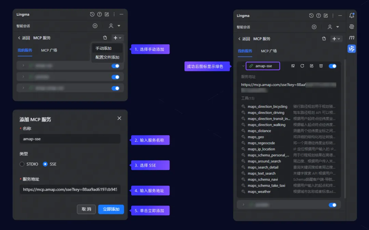Open the kebab menu in the left Lingma header
This screenshot has width=369, height=230.
114,14
